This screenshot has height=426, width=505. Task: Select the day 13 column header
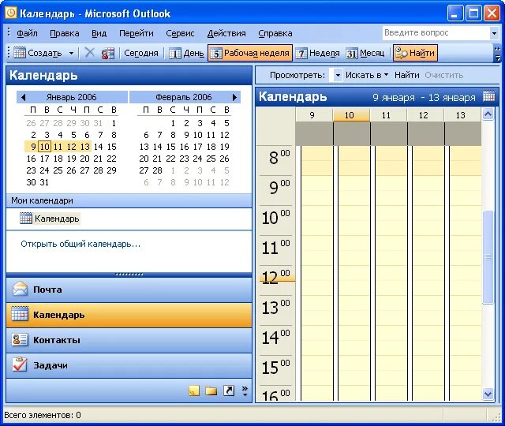pos(461,115)
